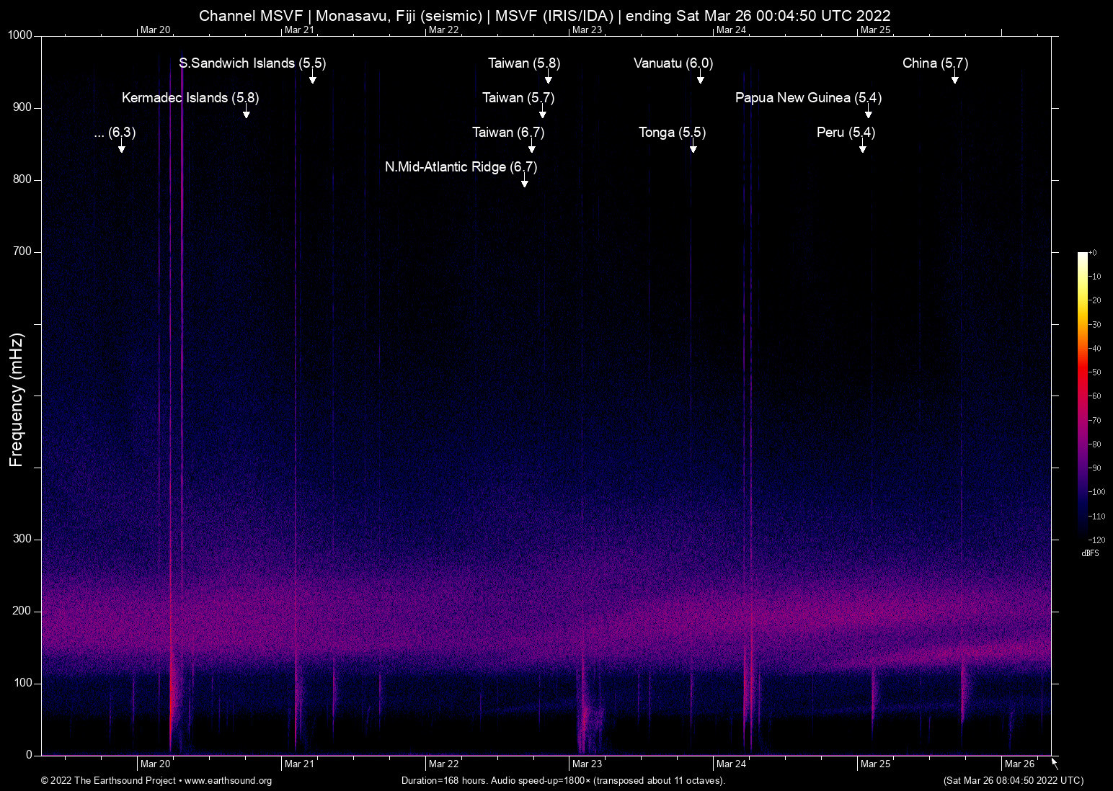Image resolution: width=1113 pixels, height=791 pixels.
Task: Click the 'Frequency (mHz)' axis title
Action: click(16, 400)
